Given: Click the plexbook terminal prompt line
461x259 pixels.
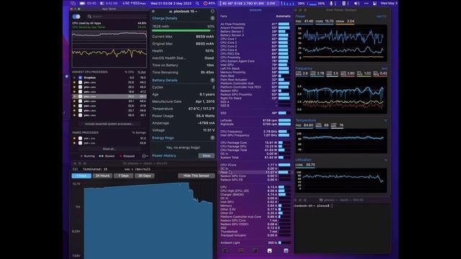Looking at the screenshot, I should click(x=314, y=206).
